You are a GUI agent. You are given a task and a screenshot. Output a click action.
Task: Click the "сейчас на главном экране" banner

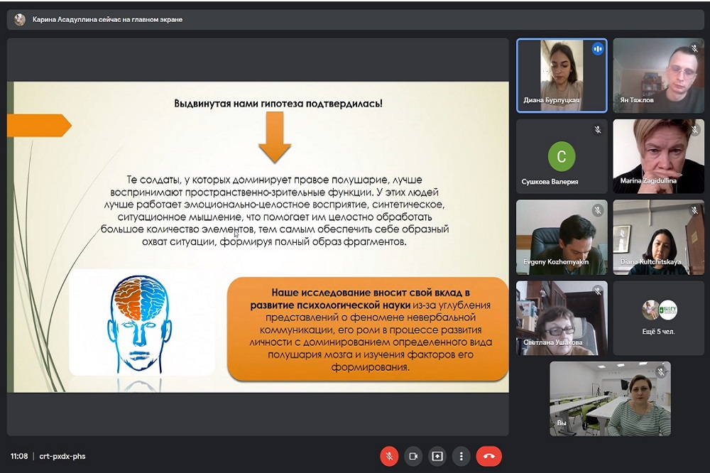click(108, 20)
